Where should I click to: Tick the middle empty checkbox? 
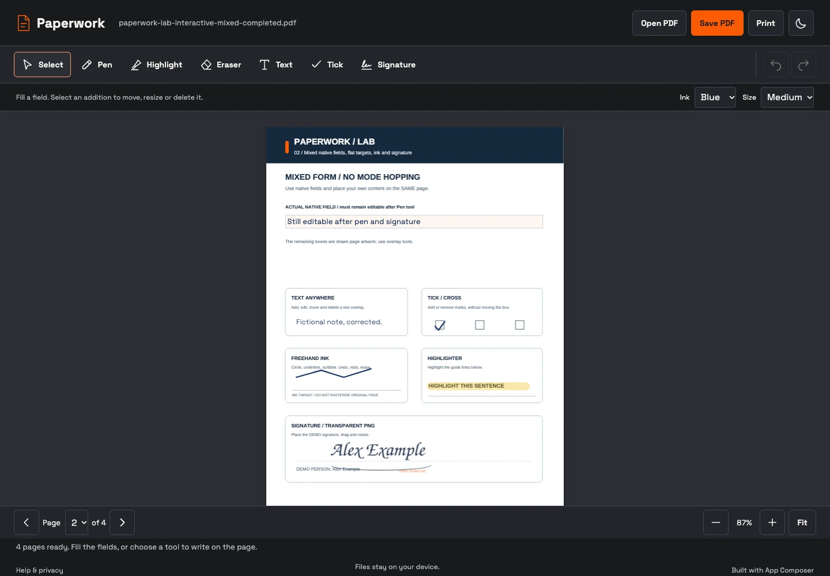[480, 325]
